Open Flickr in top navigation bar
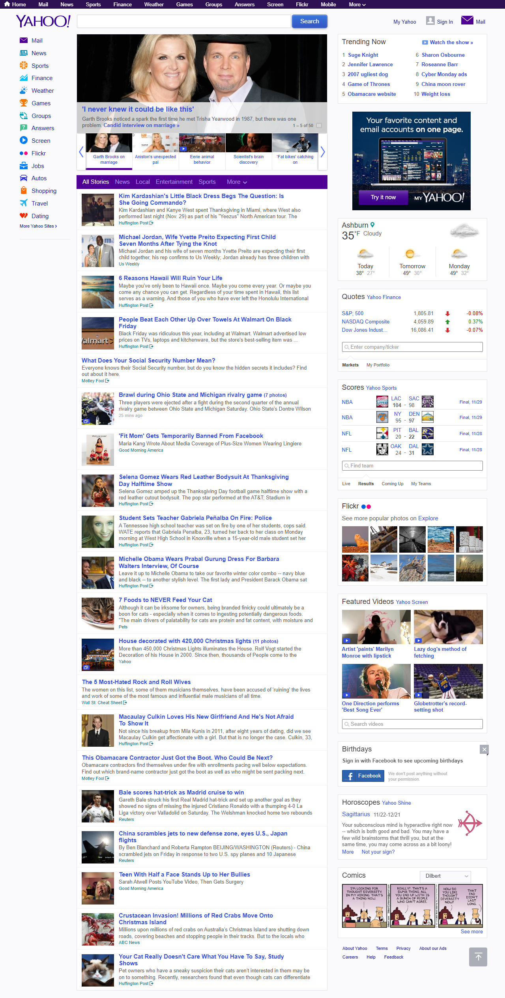Image resolution: width=505 pixels, height=998 pixels. 302,4
